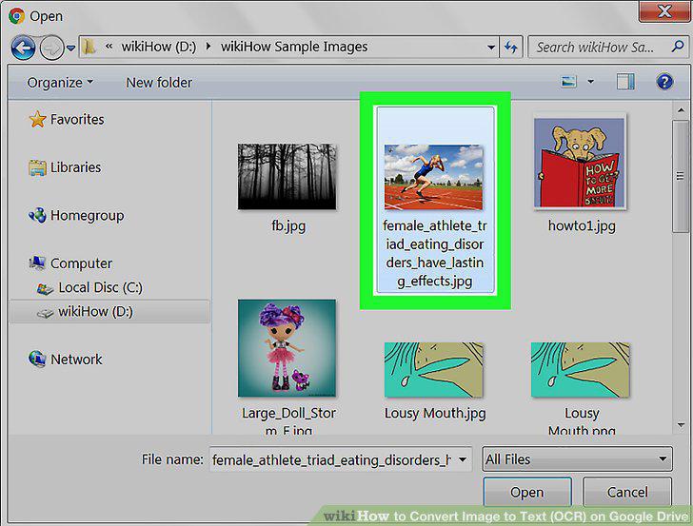This screenshot has height=526, width=693.
Task: Select the howto1.jpg dog thumbnail
Action: pyautogui.click(x=579, y=163)
